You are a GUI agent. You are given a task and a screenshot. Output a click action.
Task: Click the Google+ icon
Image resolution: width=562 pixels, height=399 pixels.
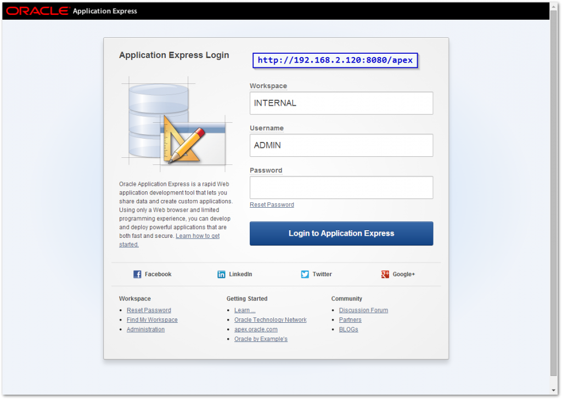pyautogui.click(x=385, y=273)
